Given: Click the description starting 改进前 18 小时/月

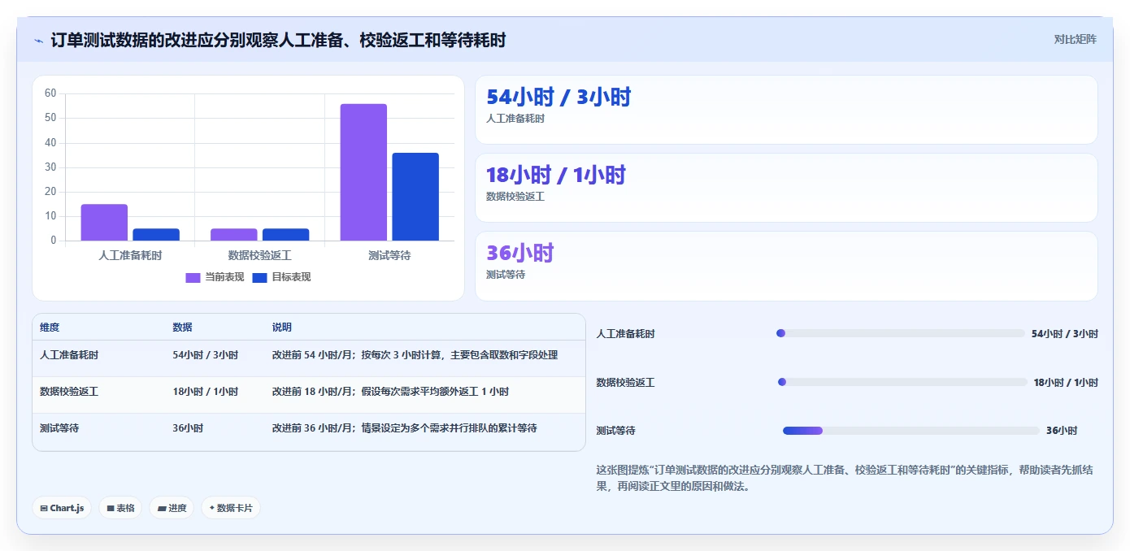Looking at the screenshot, I should pos(390,392).
